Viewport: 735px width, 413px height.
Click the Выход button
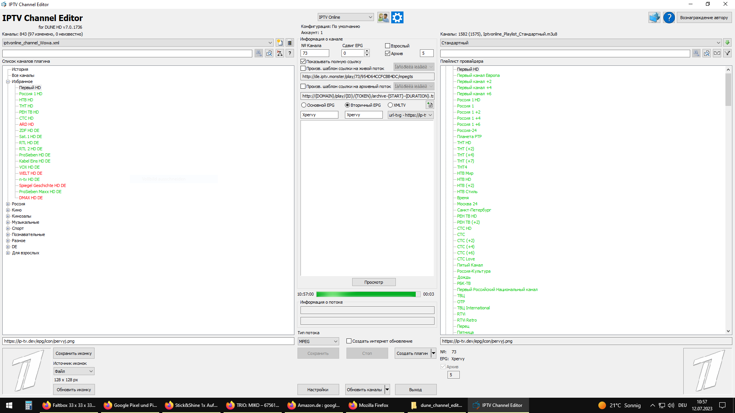(416, 390)
